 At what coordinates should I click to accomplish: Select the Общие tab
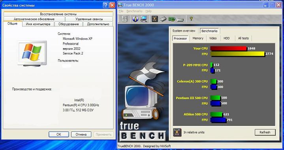point(13,24)
